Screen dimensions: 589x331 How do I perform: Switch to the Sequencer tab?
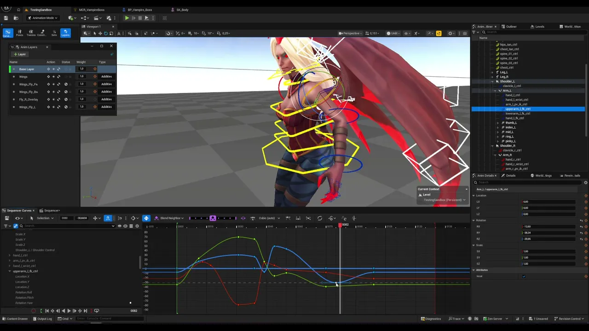point(50,211)
